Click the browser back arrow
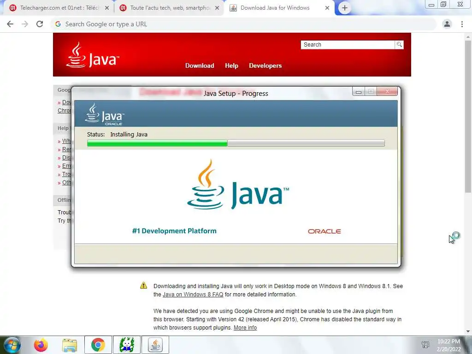 click(x=10, y=24)
